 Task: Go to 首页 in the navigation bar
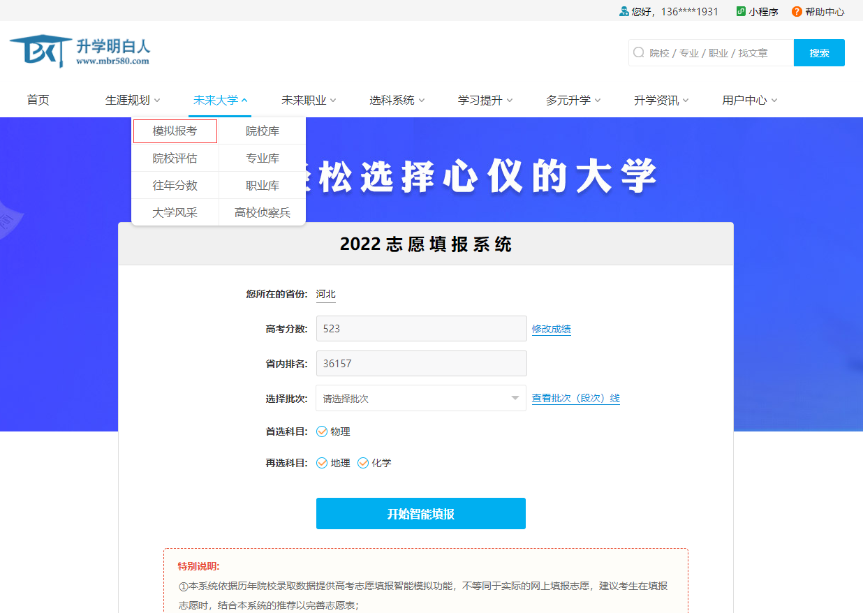pos(38,100)
